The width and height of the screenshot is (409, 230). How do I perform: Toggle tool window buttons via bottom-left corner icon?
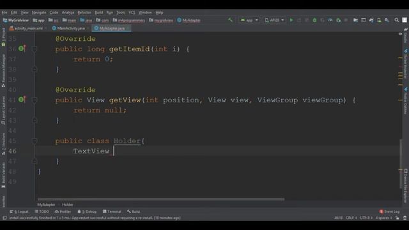click(x=4, y=218)
